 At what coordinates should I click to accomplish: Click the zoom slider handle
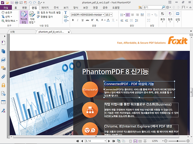[x=177, y=141]
